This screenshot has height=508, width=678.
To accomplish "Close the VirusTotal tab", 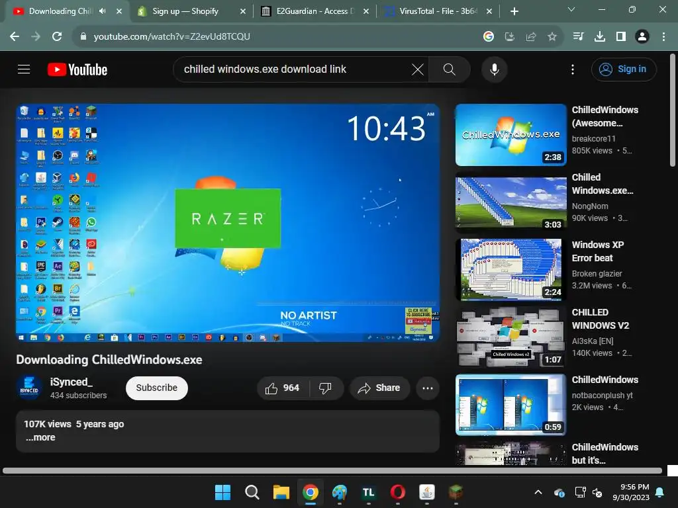I will pyautogui.click(x=489, y=11).
